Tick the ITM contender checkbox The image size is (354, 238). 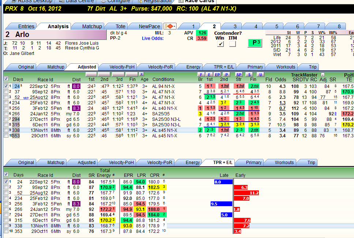(x=232, y=44)
